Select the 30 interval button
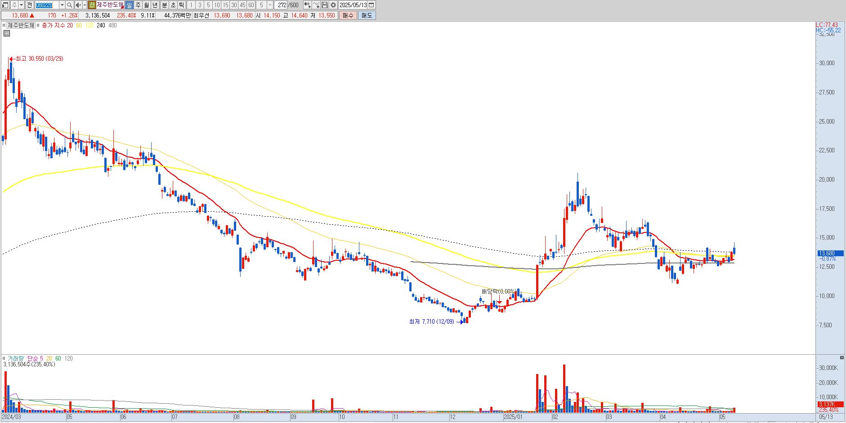 [234, 5]
